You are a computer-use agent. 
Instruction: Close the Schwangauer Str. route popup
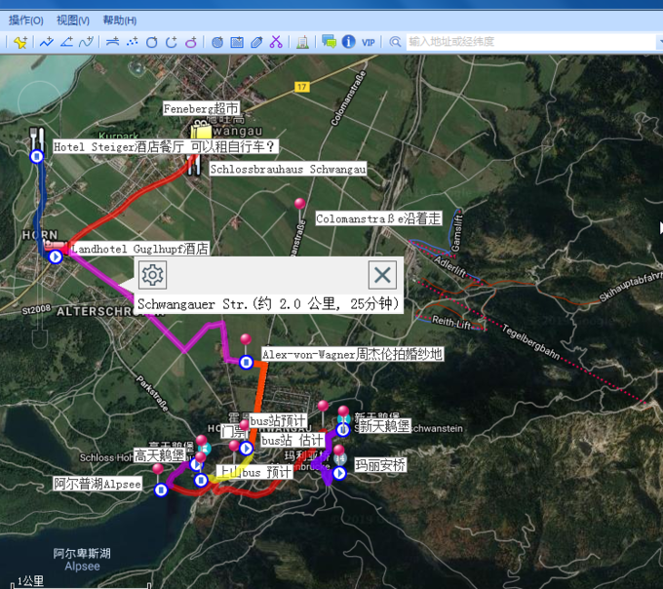point(382,275)
